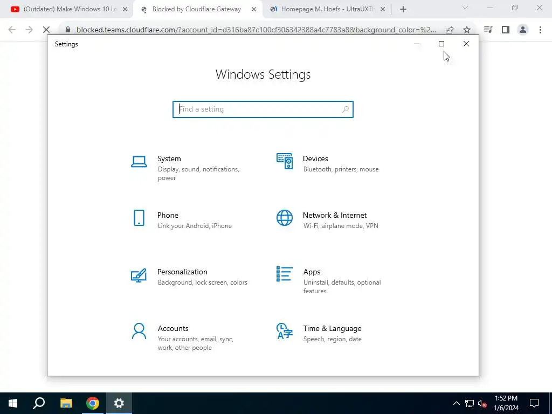
Task: Close the Homepage M. Hoefs tab
Action: click(383, 10)
